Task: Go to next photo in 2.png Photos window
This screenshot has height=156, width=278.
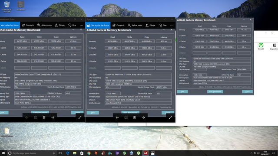Action: coord(143,117)
